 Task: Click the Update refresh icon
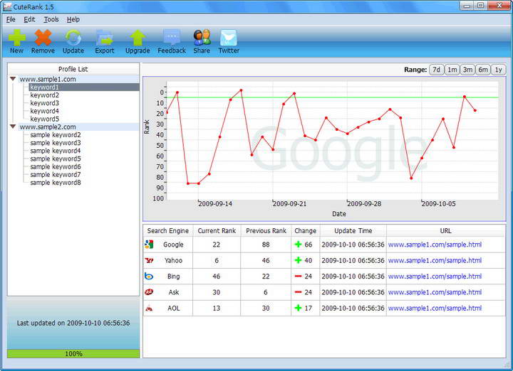73,38
